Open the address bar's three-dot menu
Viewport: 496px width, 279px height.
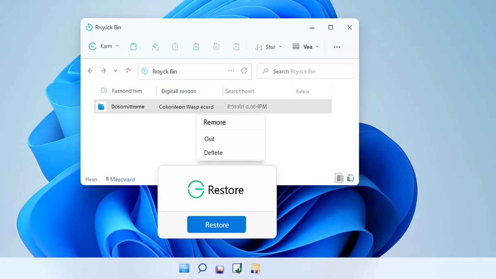tap(231, 71)
